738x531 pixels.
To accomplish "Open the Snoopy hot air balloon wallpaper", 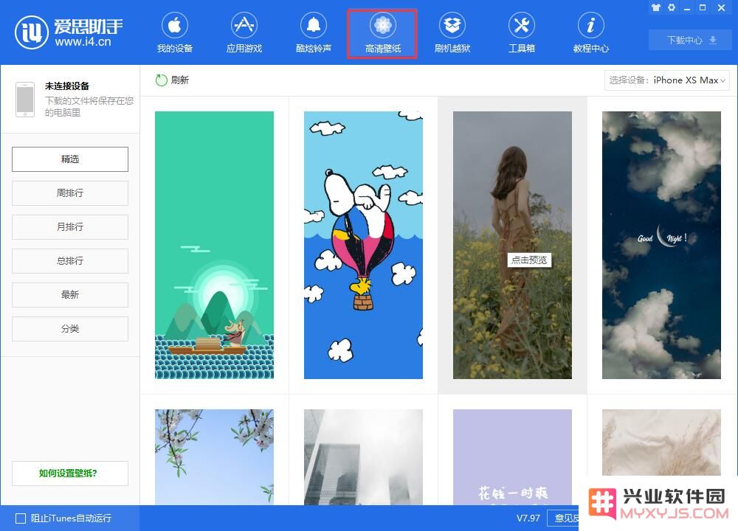I will (x=363, y=245).
